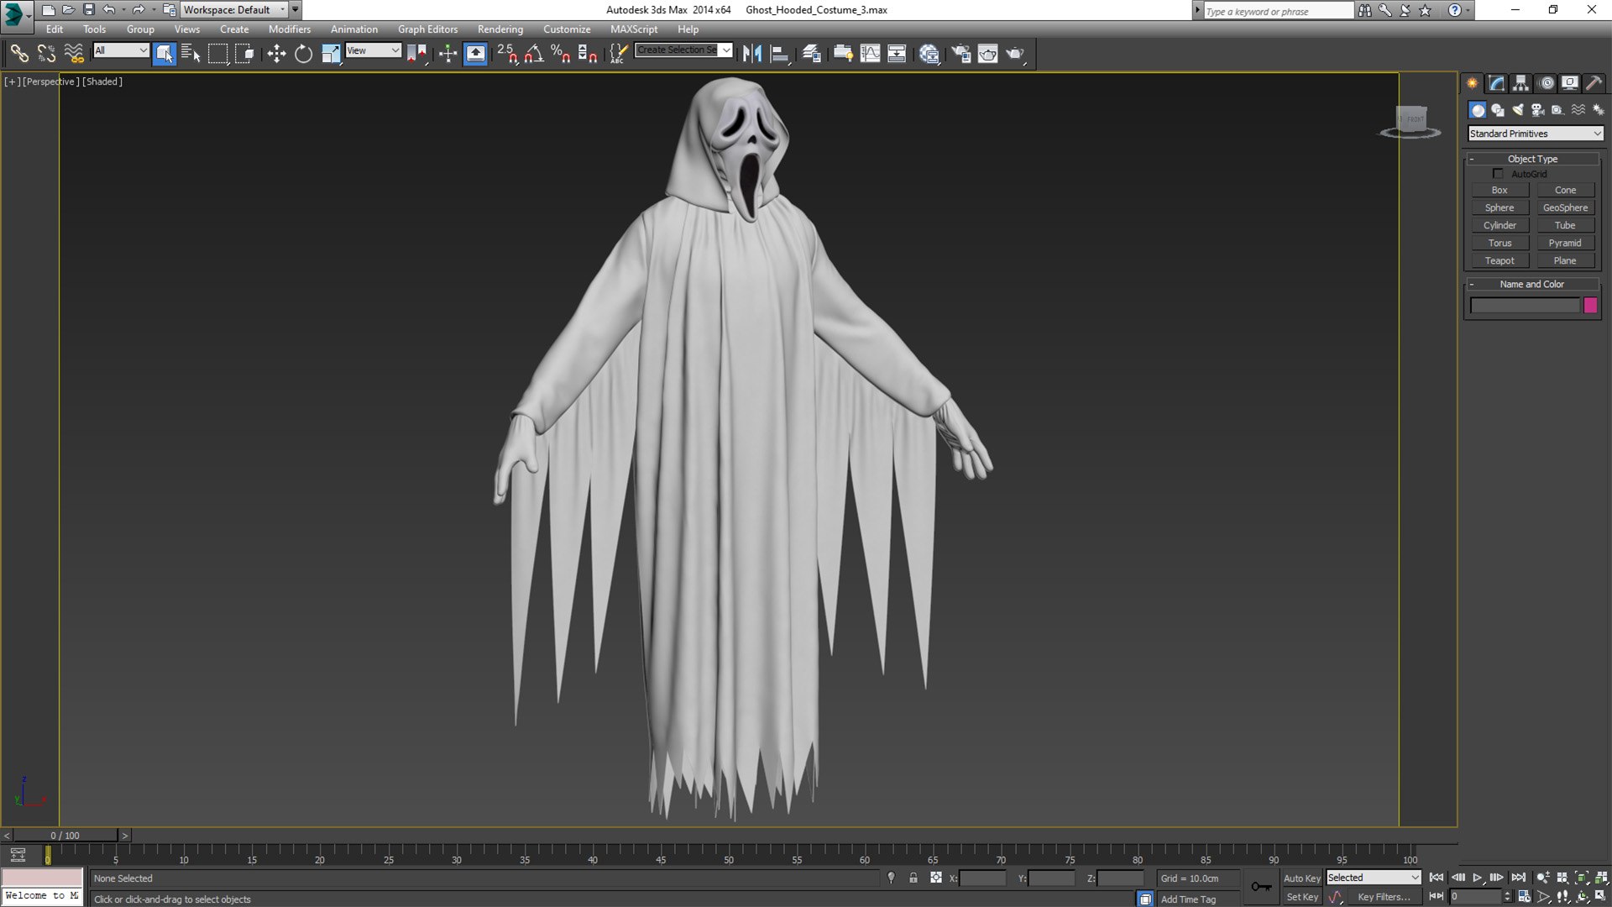Viewport: 1612px width, 907px height.
Task: Open Edit Named Selection Sets
Action: click(x=618, y=54)
